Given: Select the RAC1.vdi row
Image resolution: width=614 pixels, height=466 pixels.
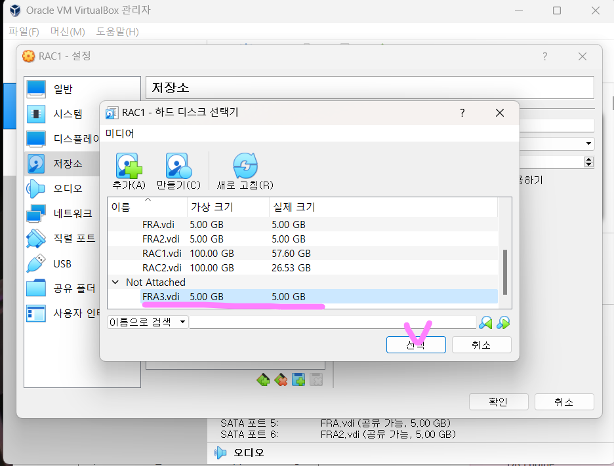Looking at the screenshot, I should (x=302, y=254).
